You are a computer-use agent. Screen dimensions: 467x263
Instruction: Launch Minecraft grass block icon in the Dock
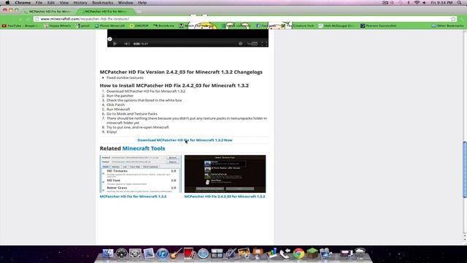click(x=312, y=254)
